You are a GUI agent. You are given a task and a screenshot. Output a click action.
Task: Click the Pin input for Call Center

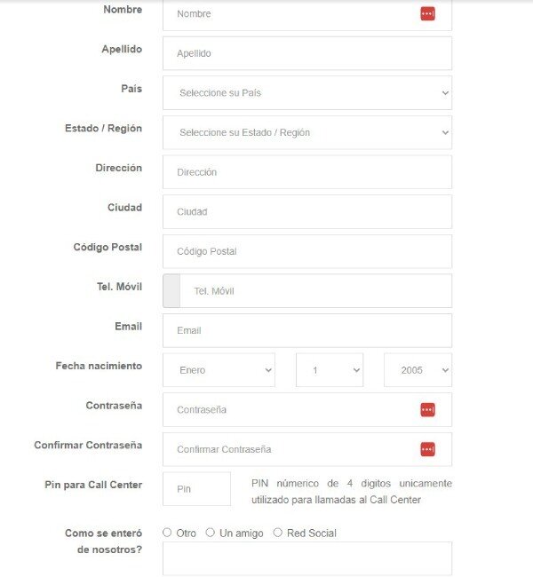(x=196, y=489)
